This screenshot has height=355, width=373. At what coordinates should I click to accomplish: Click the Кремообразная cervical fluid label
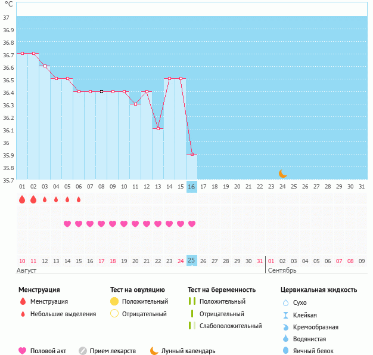[316, 327]
